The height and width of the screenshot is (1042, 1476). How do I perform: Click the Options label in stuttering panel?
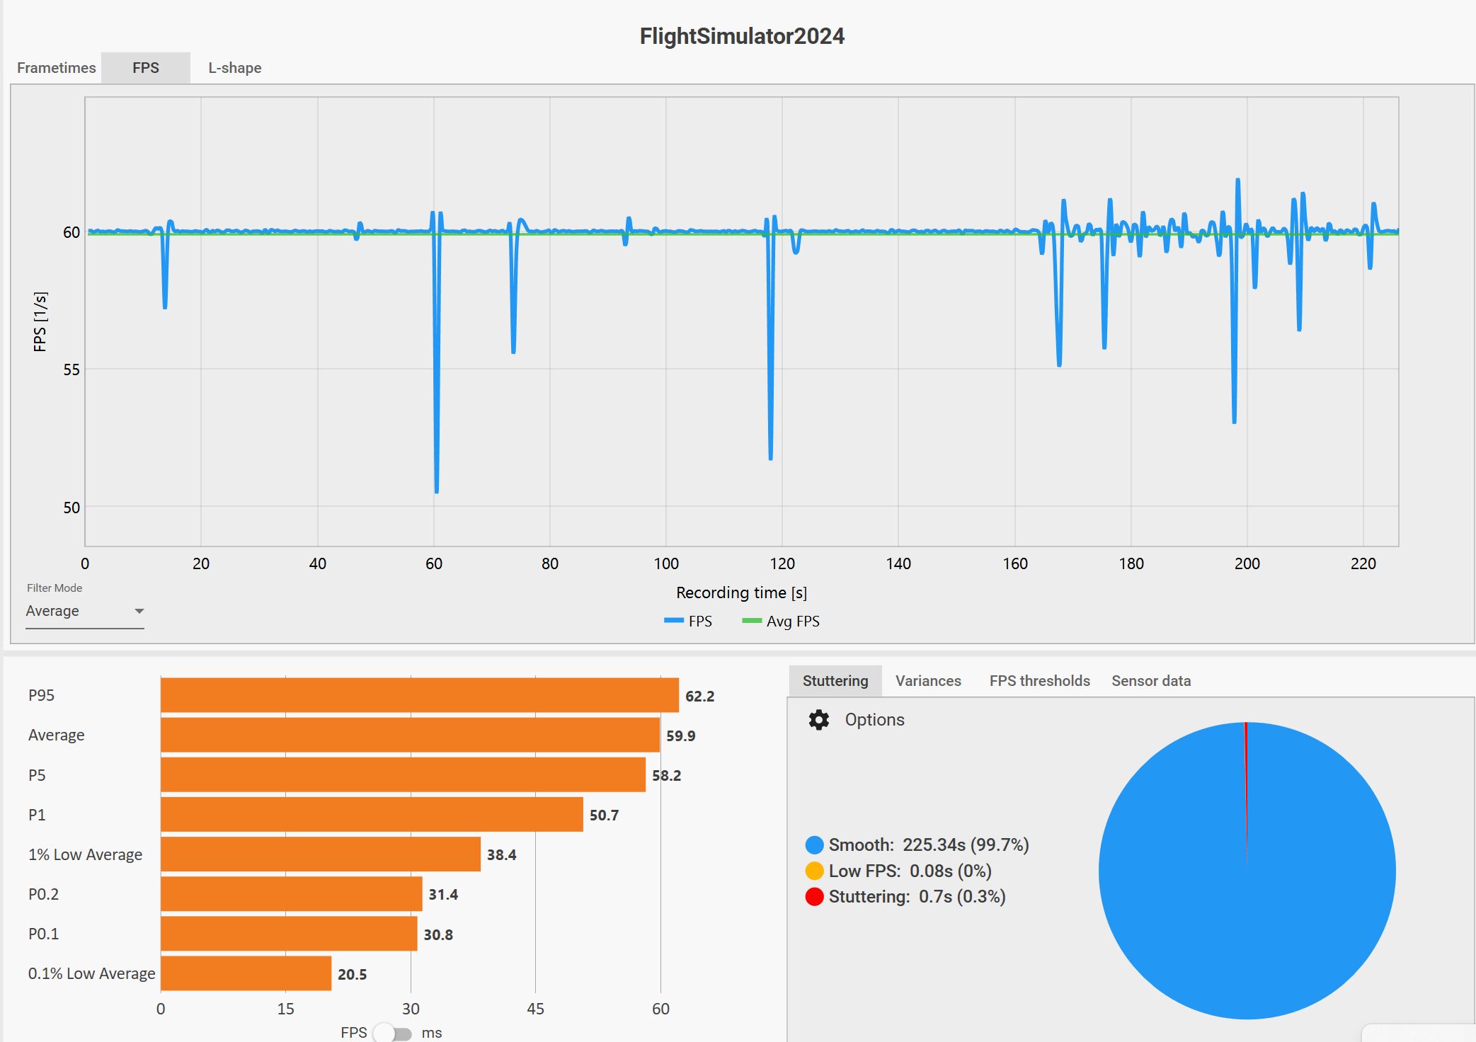(874, 720)
